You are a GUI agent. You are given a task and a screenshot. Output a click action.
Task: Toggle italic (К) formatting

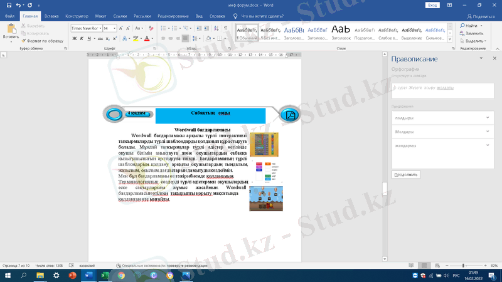pos(82,39)
